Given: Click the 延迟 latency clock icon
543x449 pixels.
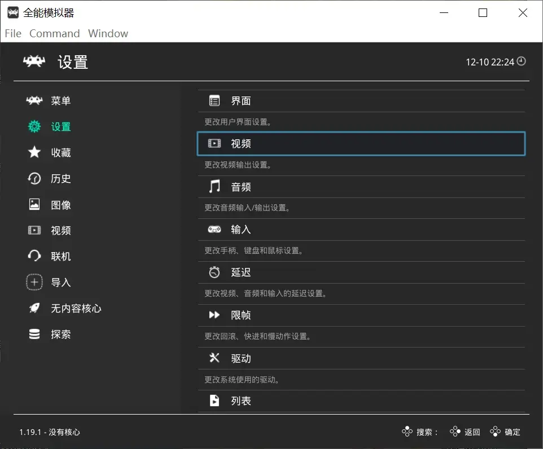Looking at the screenshot, I should coord(214,272).
